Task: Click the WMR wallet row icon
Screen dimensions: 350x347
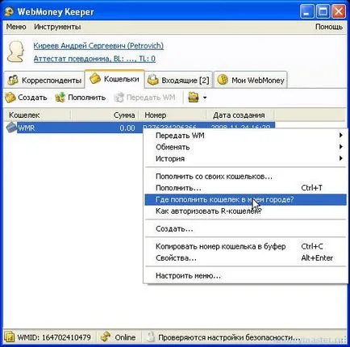Action: pyautogui.click(x=11, y=128)
